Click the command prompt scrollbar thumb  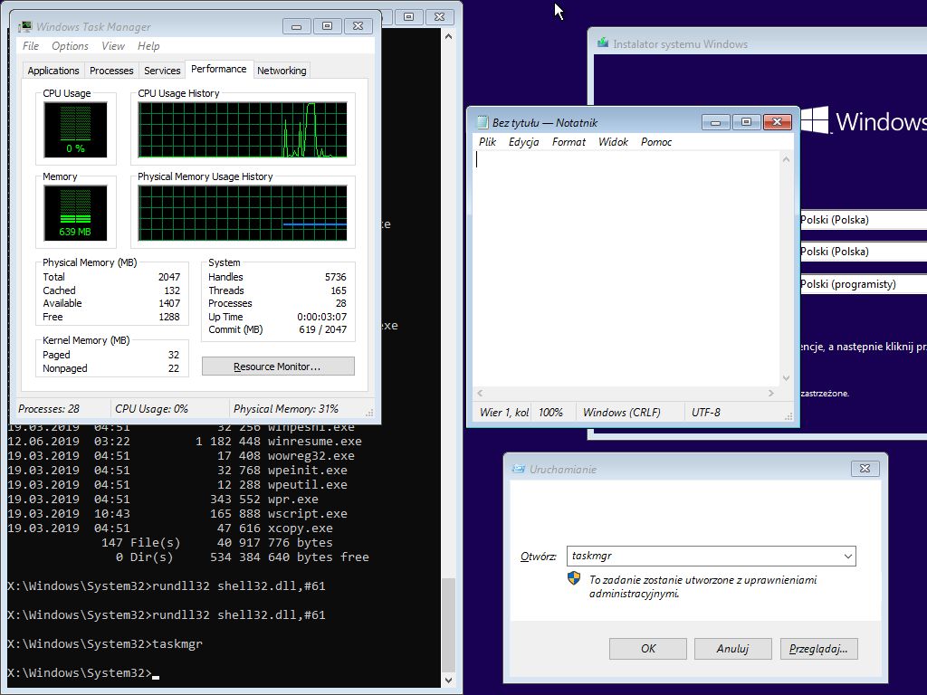coord(449,625)
